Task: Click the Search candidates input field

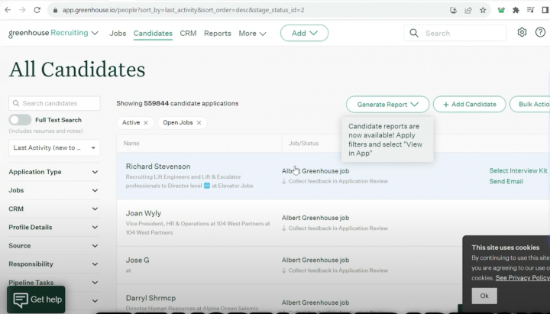Action: pyautogui.click(x=54, y=103)
